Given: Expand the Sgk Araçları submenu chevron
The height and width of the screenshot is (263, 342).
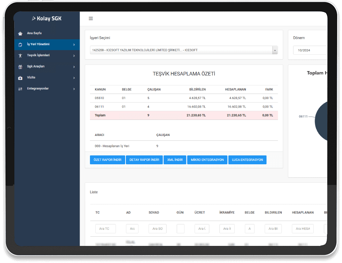Looking at the screenshot, I should (74, 67).
